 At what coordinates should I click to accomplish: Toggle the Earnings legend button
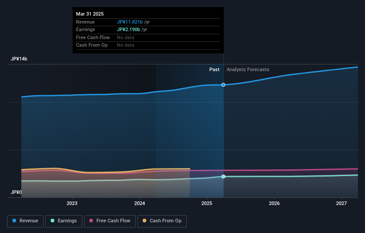(64, 221)
